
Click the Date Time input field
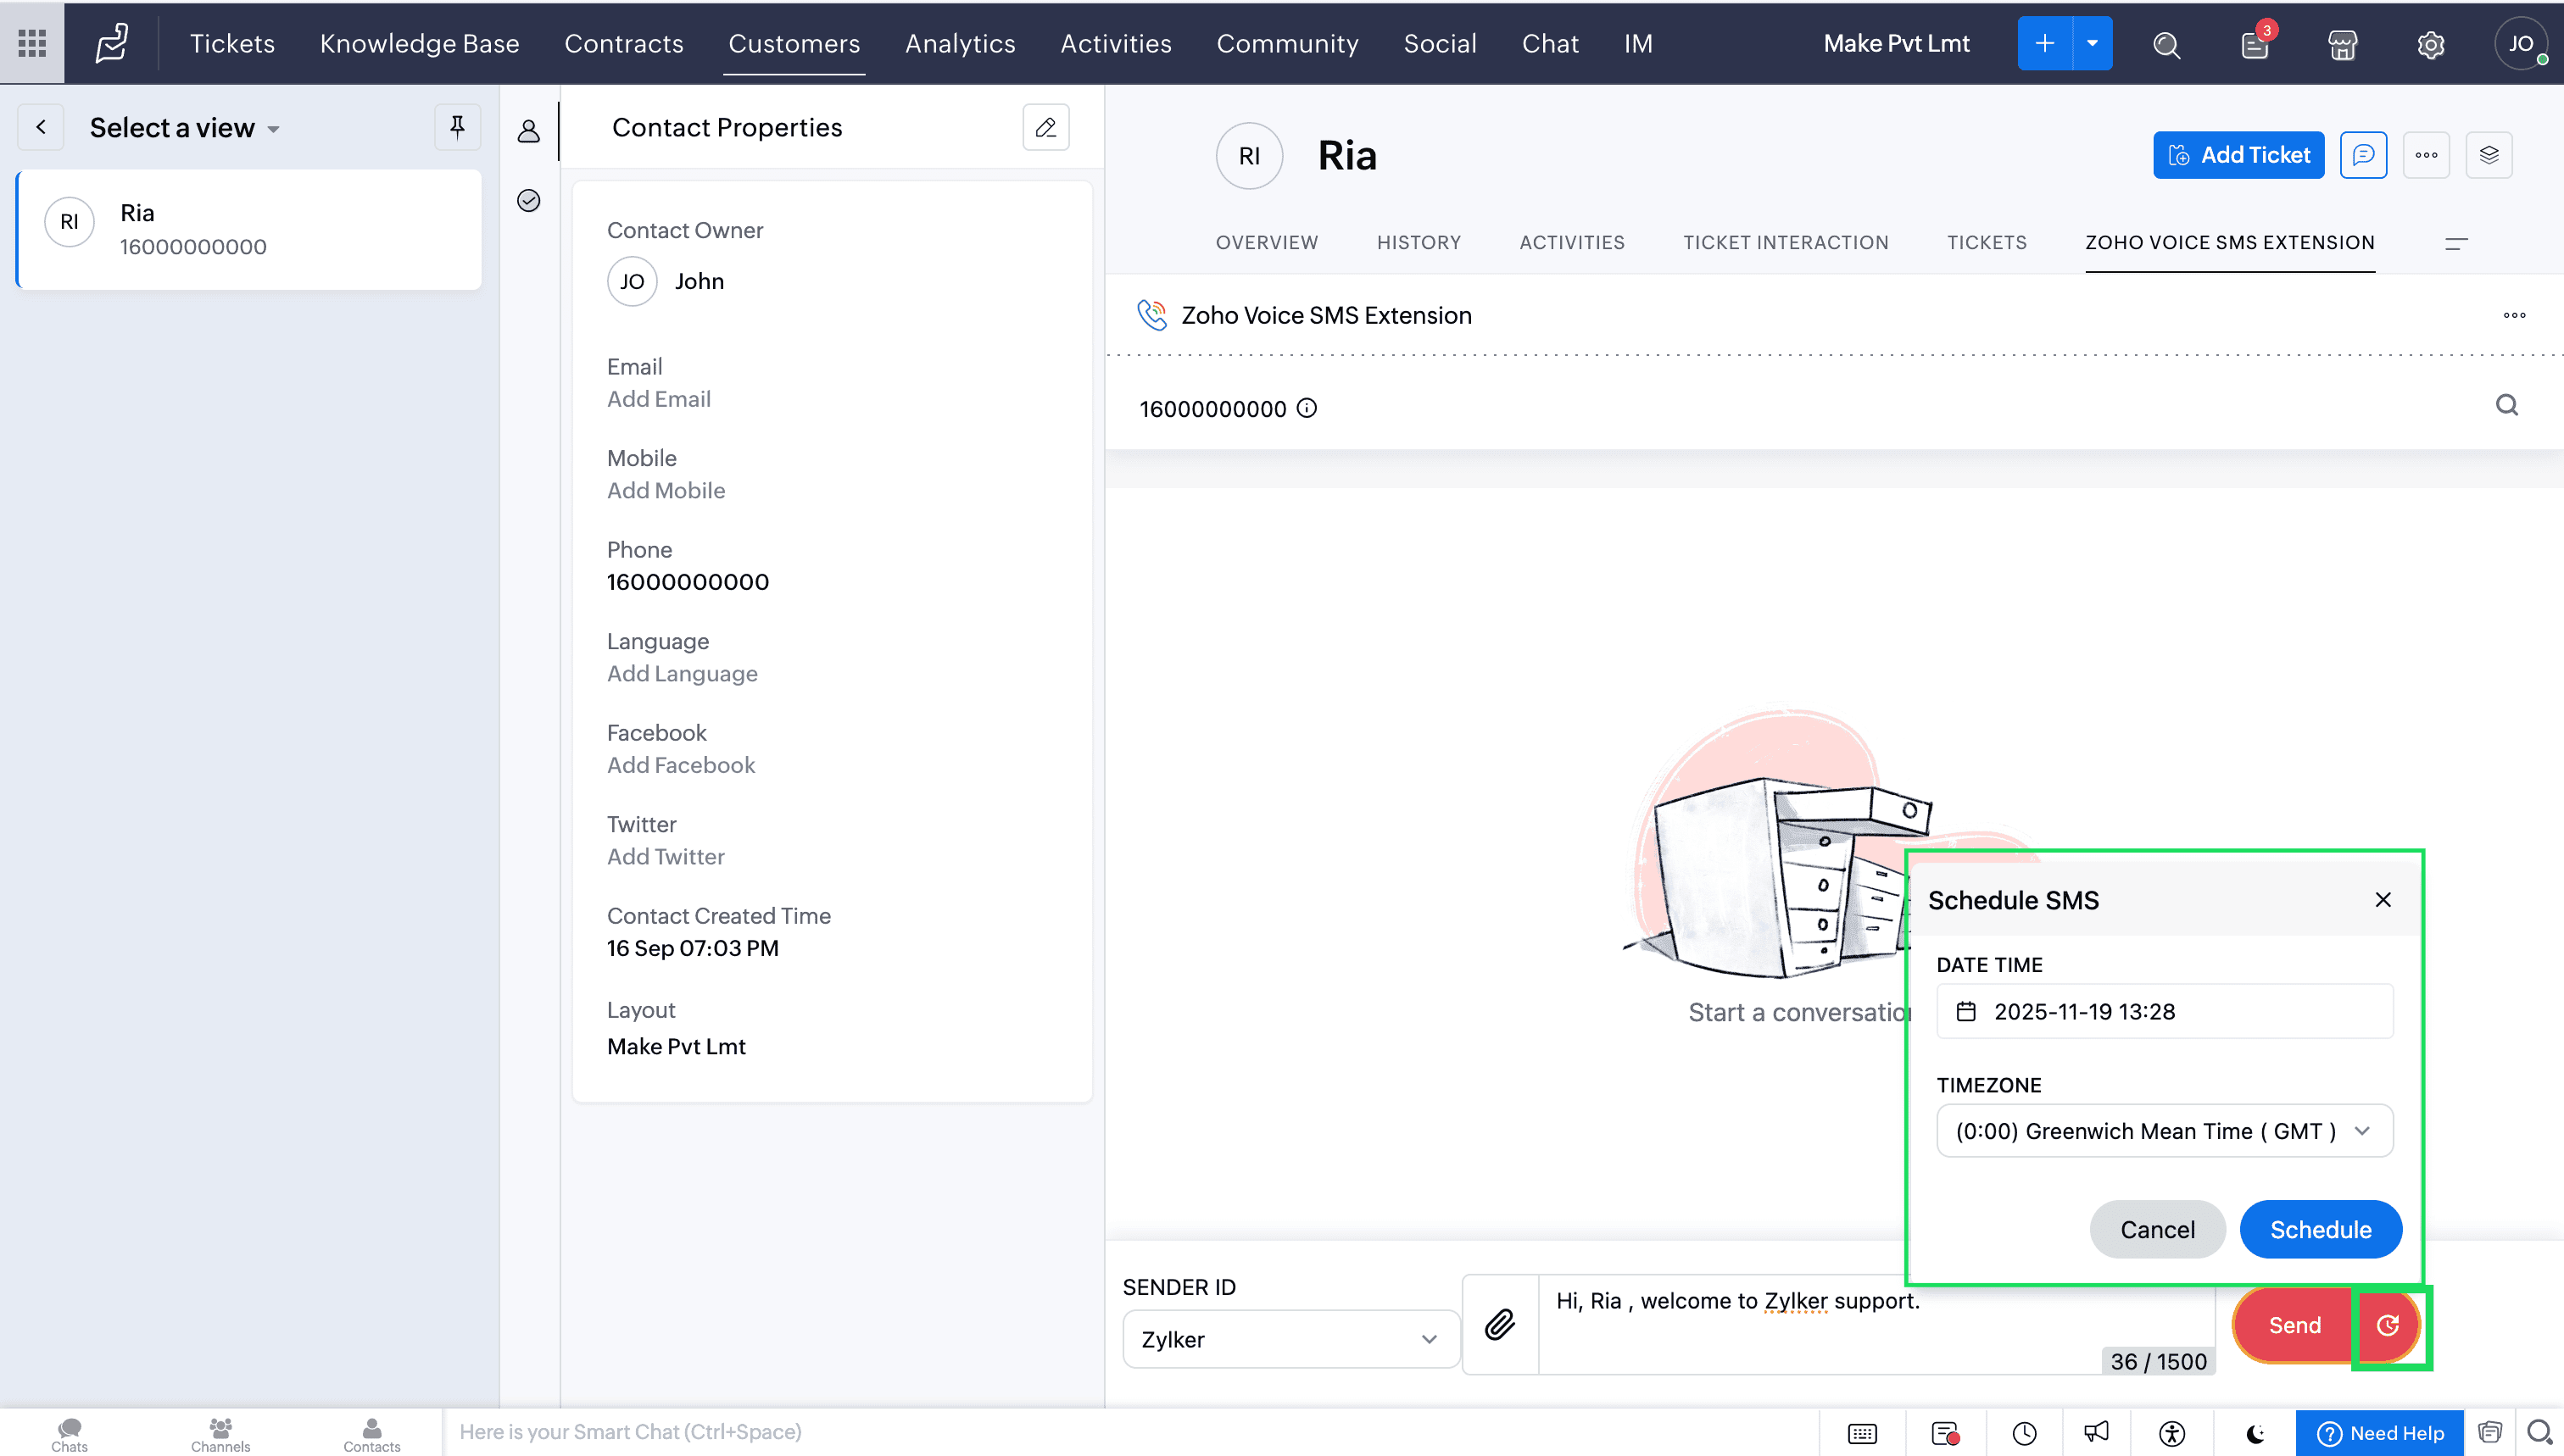click(2164, 1011)
